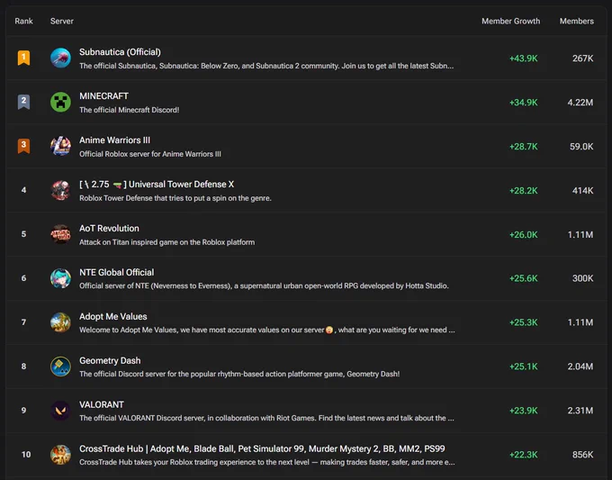Sort by the Members column header
This screenshot has height=480, width=612.
(577, 21)
